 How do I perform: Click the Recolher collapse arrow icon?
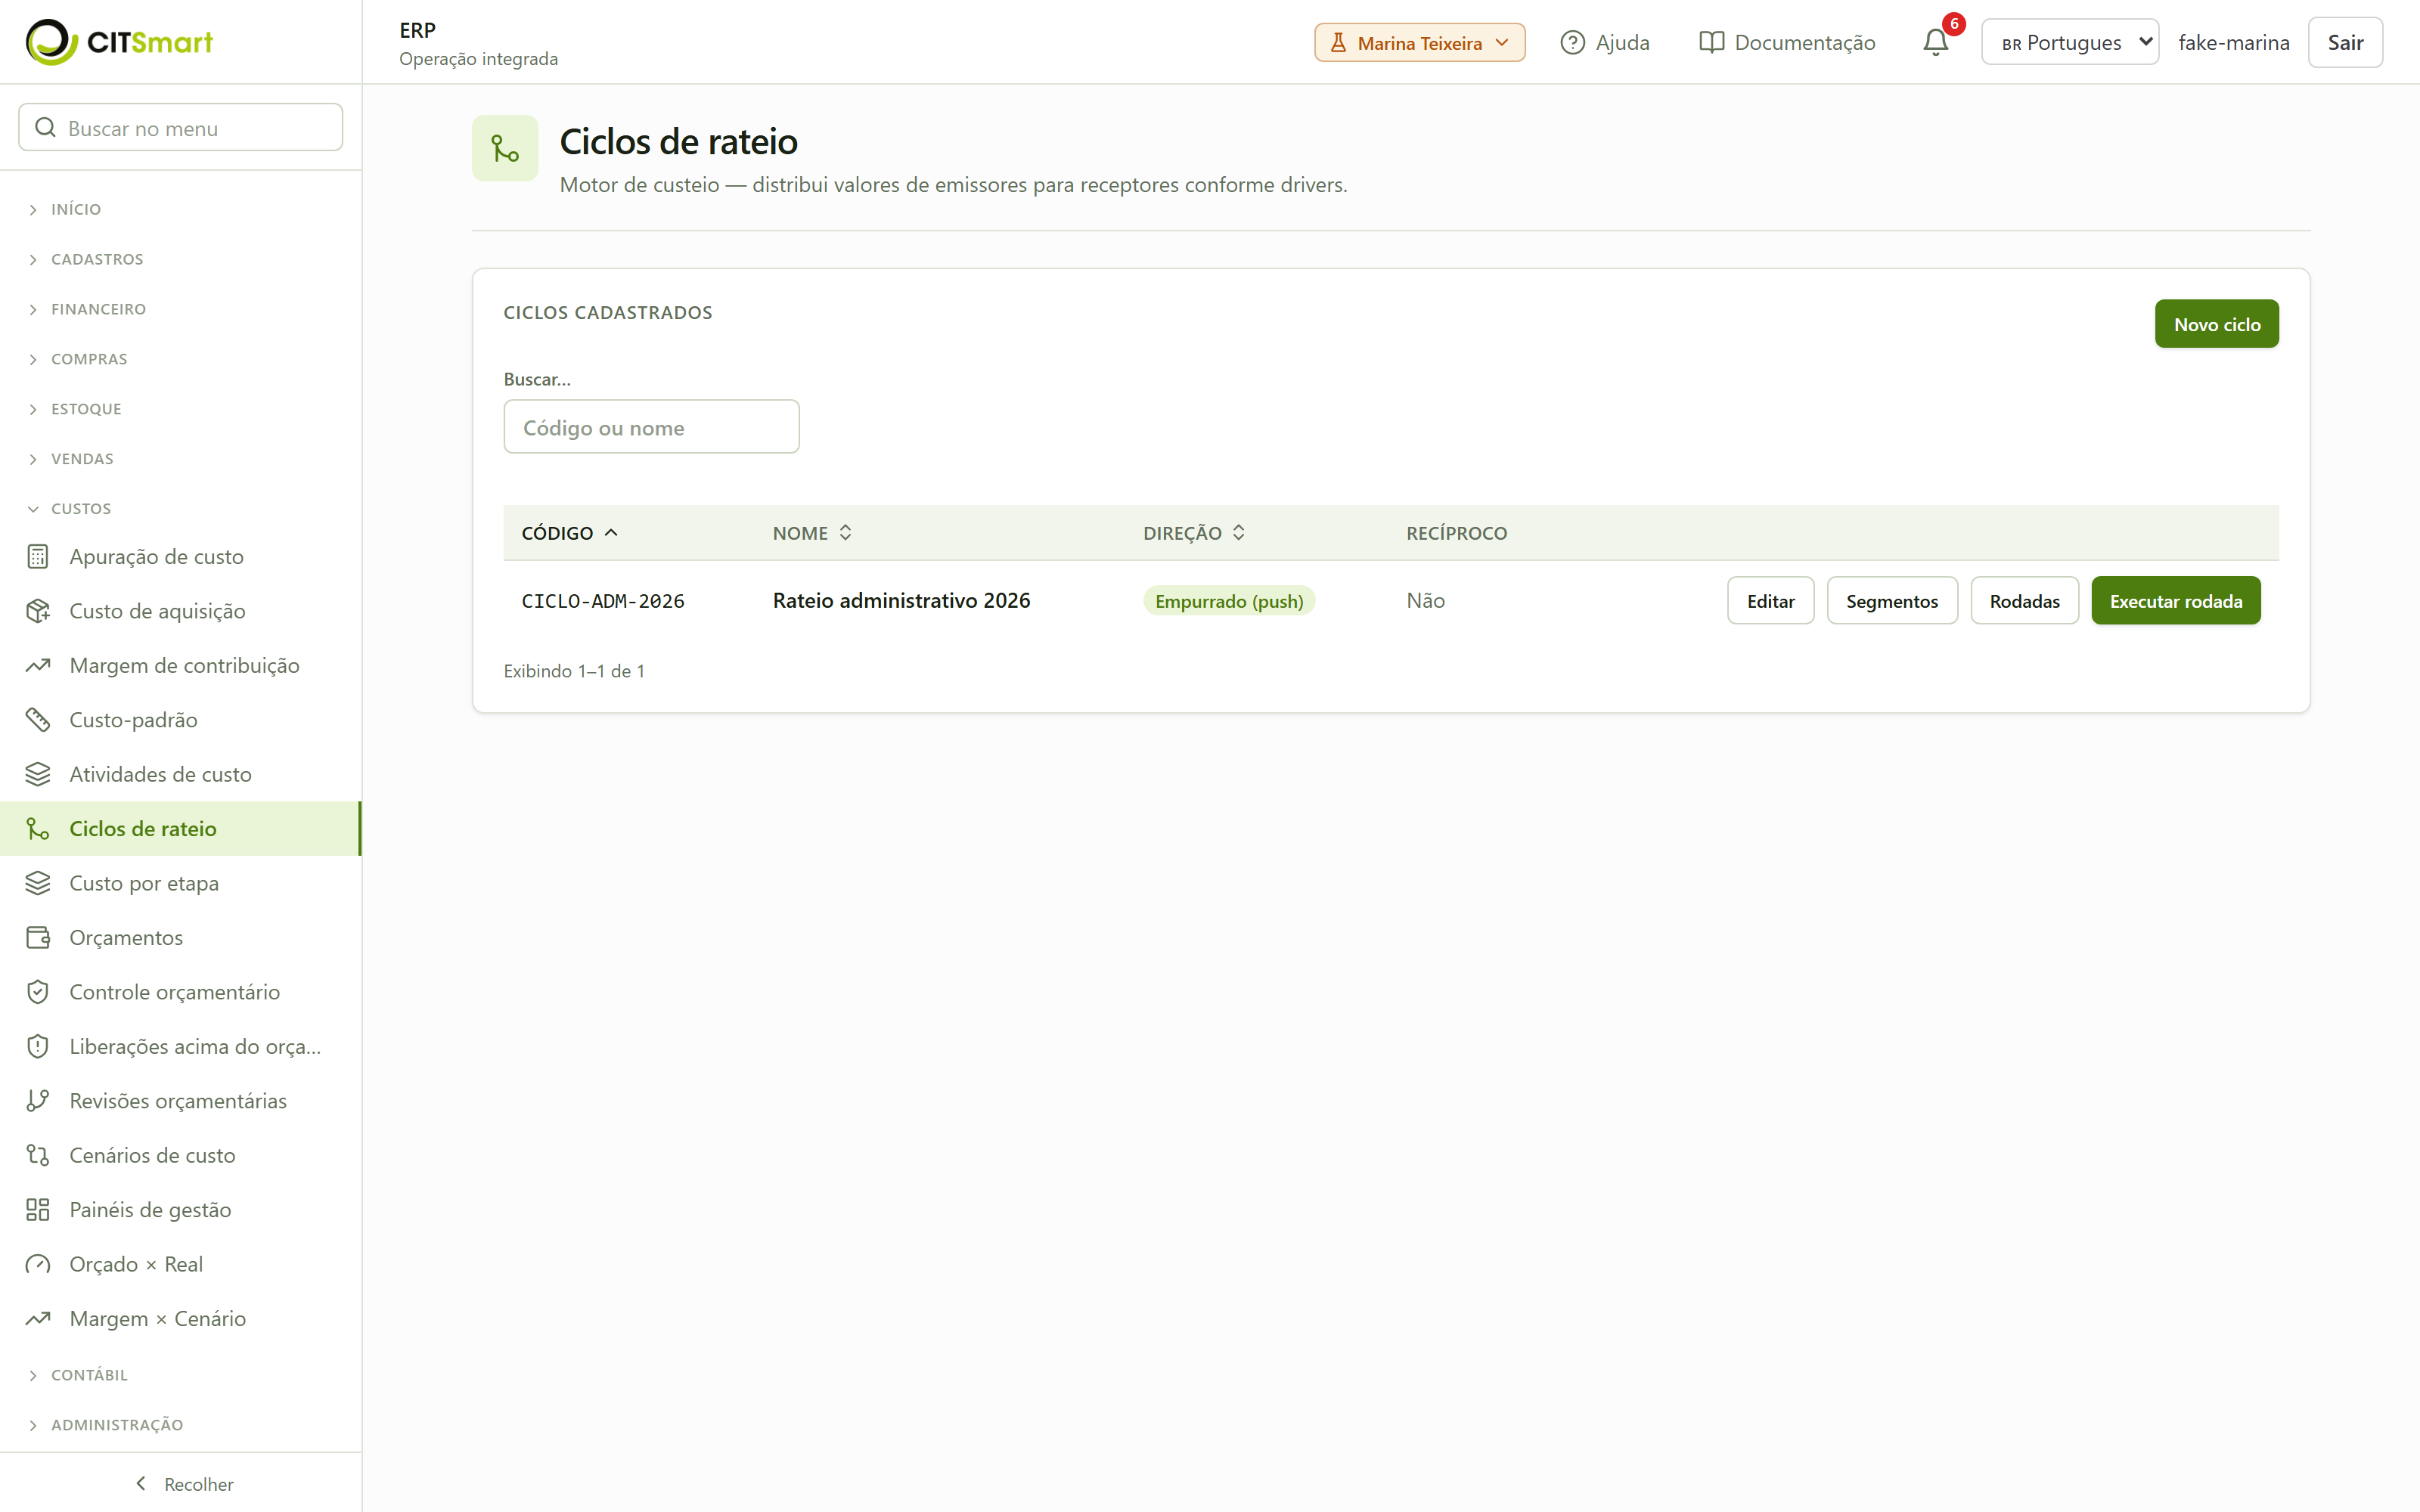[x=141, y=1483]
